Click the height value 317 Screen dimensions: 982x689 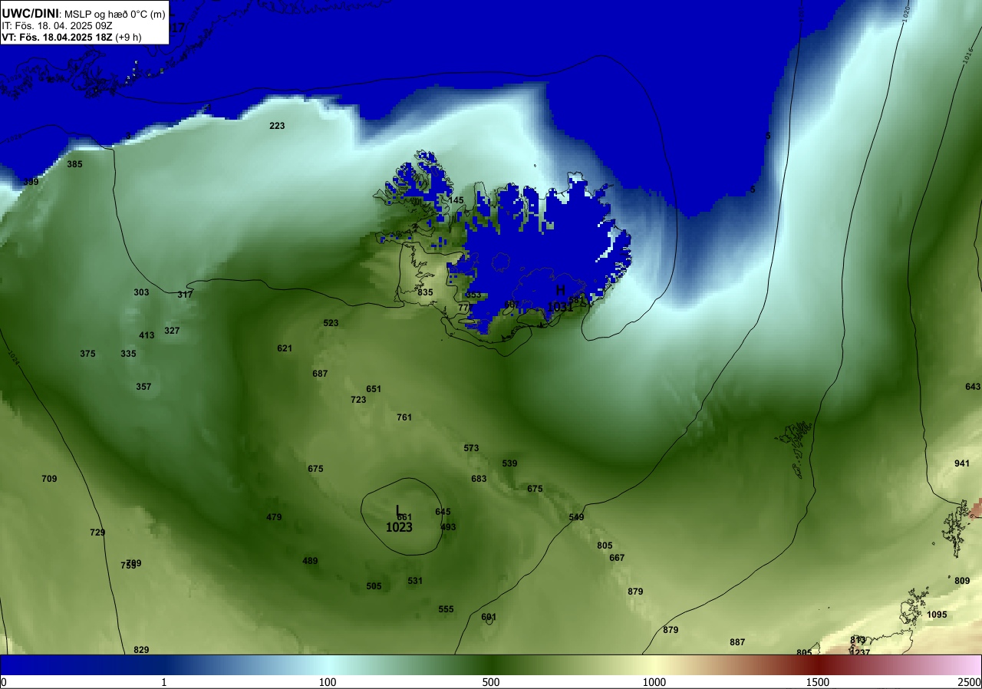point(185,295)
